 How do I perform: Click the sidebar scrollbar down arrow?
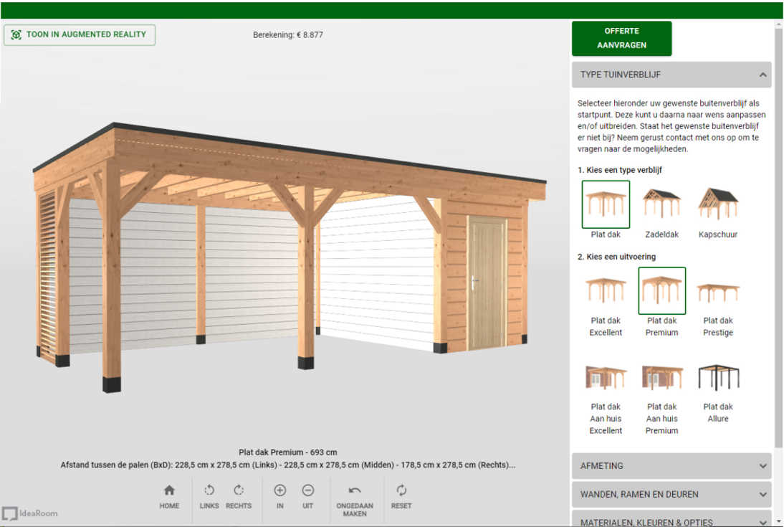778,521
